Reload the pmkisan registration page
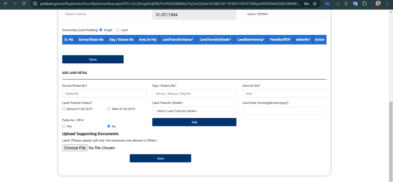The width and height of the screenshot is (393, 182). (24, 4)
